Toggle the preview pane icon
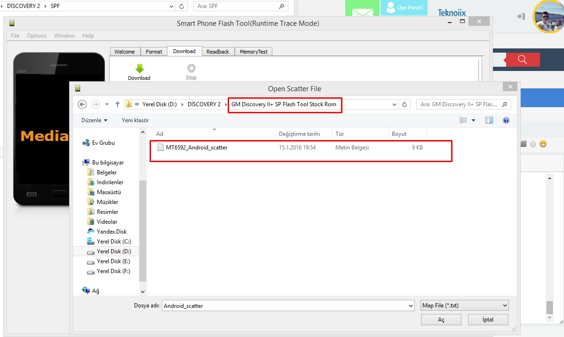564x337 pixels. pos(489,120)
